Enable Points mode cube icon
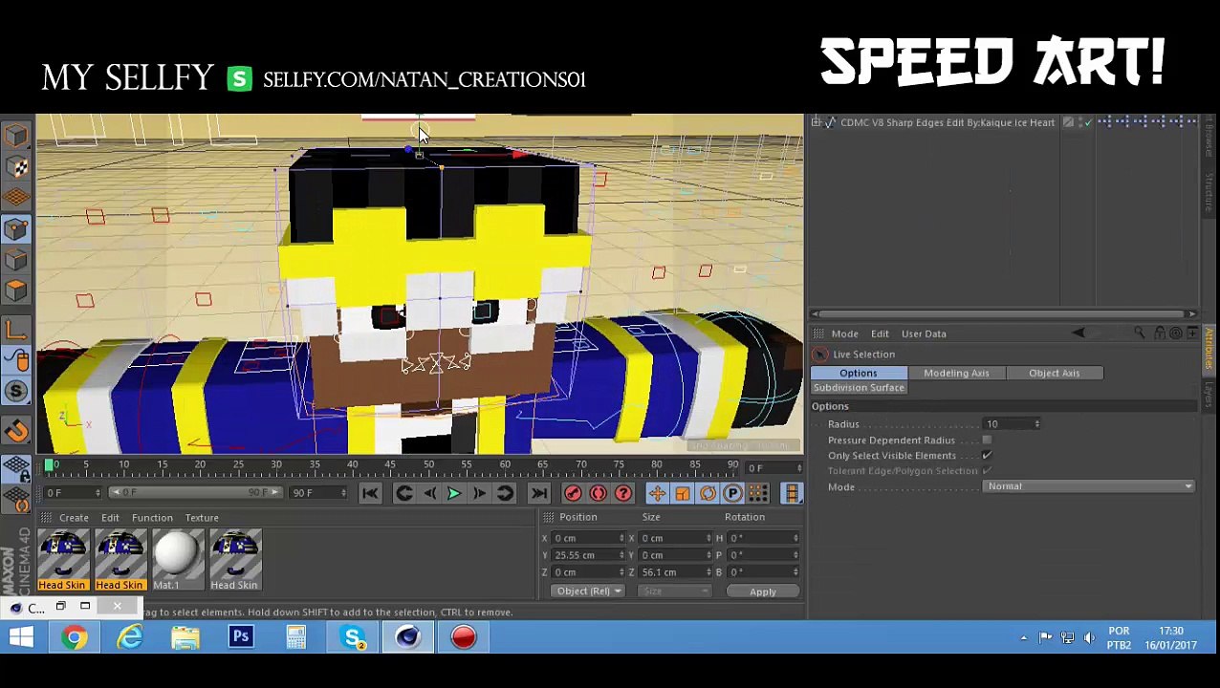The width and height of the screenshot is (1220, 688). pos(16,229)
